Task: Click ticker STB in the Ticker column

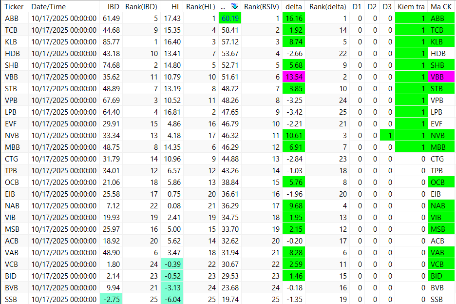Action: (x=11, y=88)
